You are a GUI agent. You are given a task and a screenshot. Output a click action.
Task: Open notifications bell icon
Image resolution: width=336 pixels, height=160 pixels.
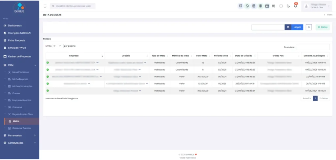[x=296, y=6]
